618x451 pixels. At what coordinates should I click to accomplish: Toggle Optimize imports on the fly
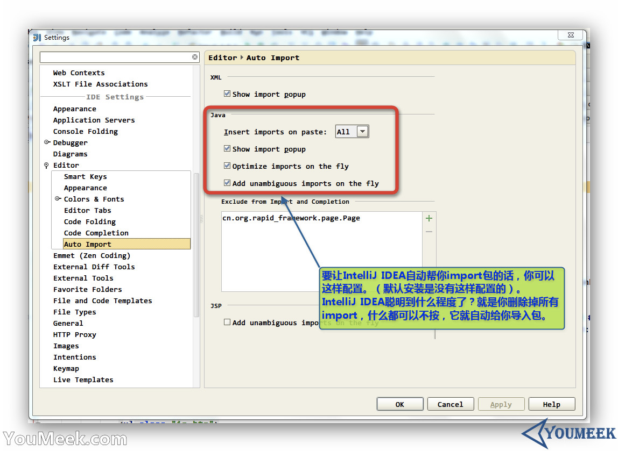point(227,166)
